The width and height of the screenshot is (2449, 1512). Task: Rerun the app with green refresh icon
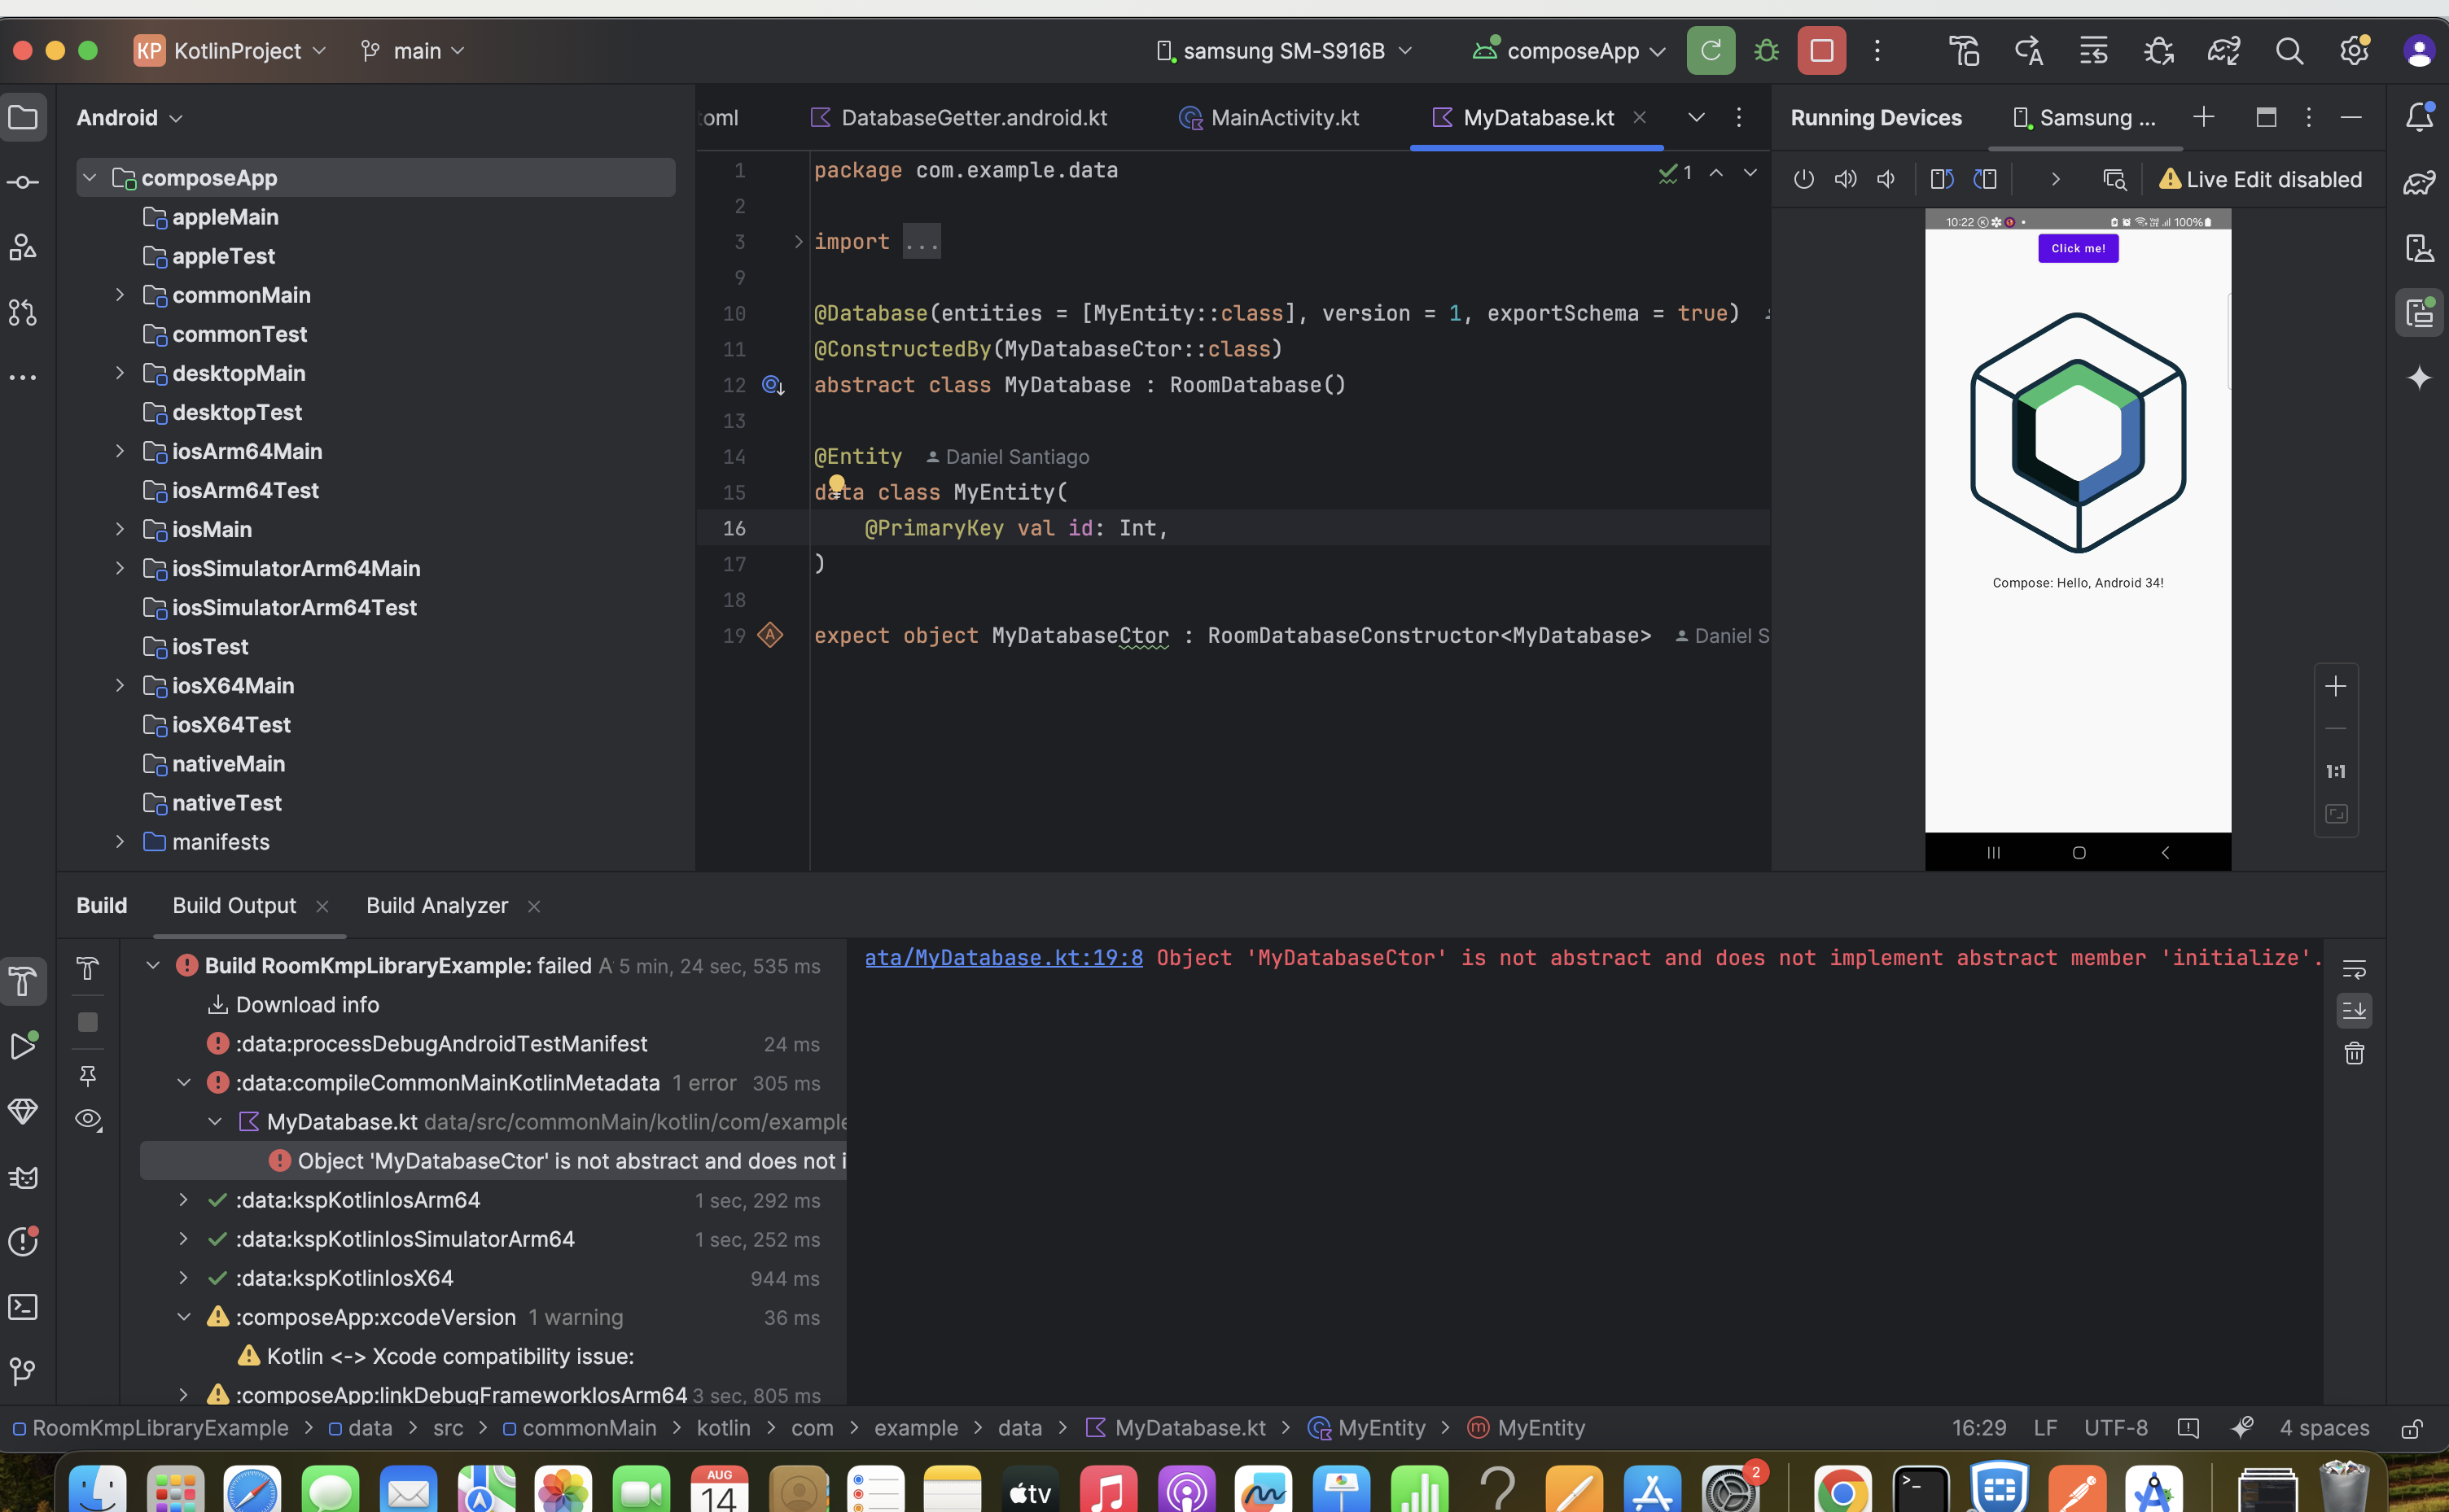tap(1710, 50)
